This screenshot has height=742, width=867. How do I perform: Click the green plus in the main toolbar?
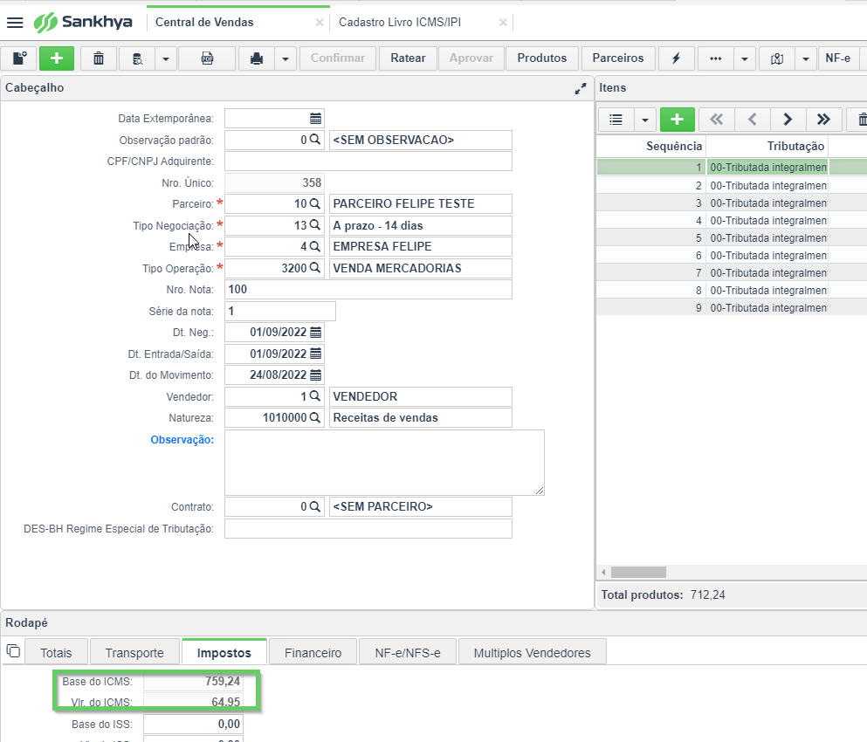(x=57, y=58)
